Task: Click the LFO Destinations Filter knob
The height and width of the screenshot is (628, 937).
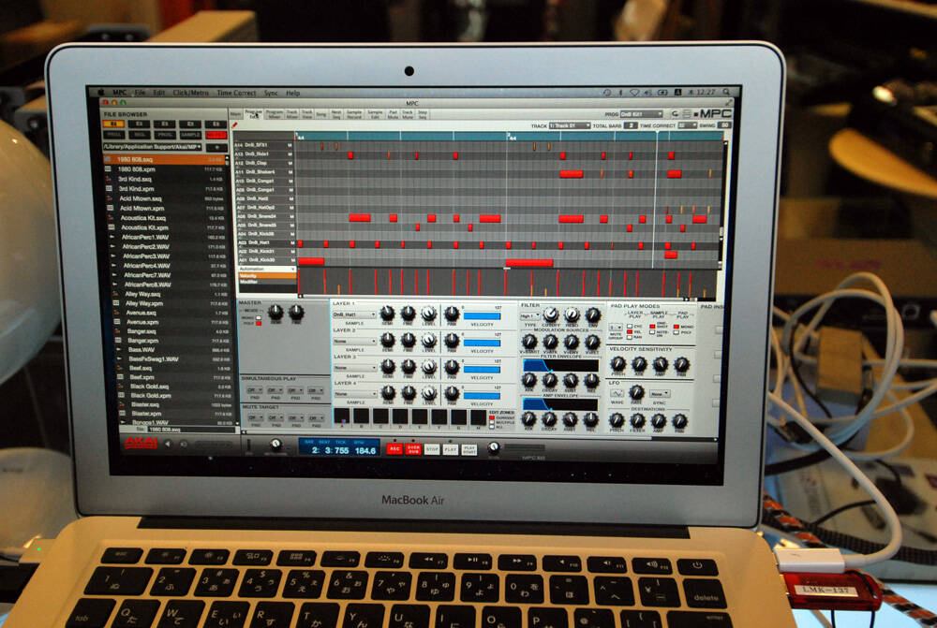Action: point(637,419)
